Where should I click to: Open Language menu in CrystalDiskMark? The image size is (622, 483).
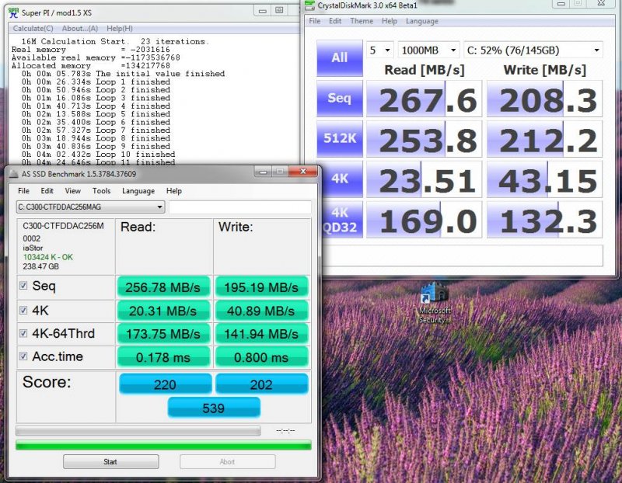tap(422, 21)
